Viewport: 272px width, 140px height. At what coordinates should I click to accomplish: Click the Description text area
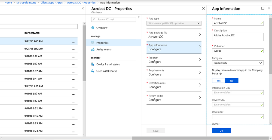[x=238, y=37]
